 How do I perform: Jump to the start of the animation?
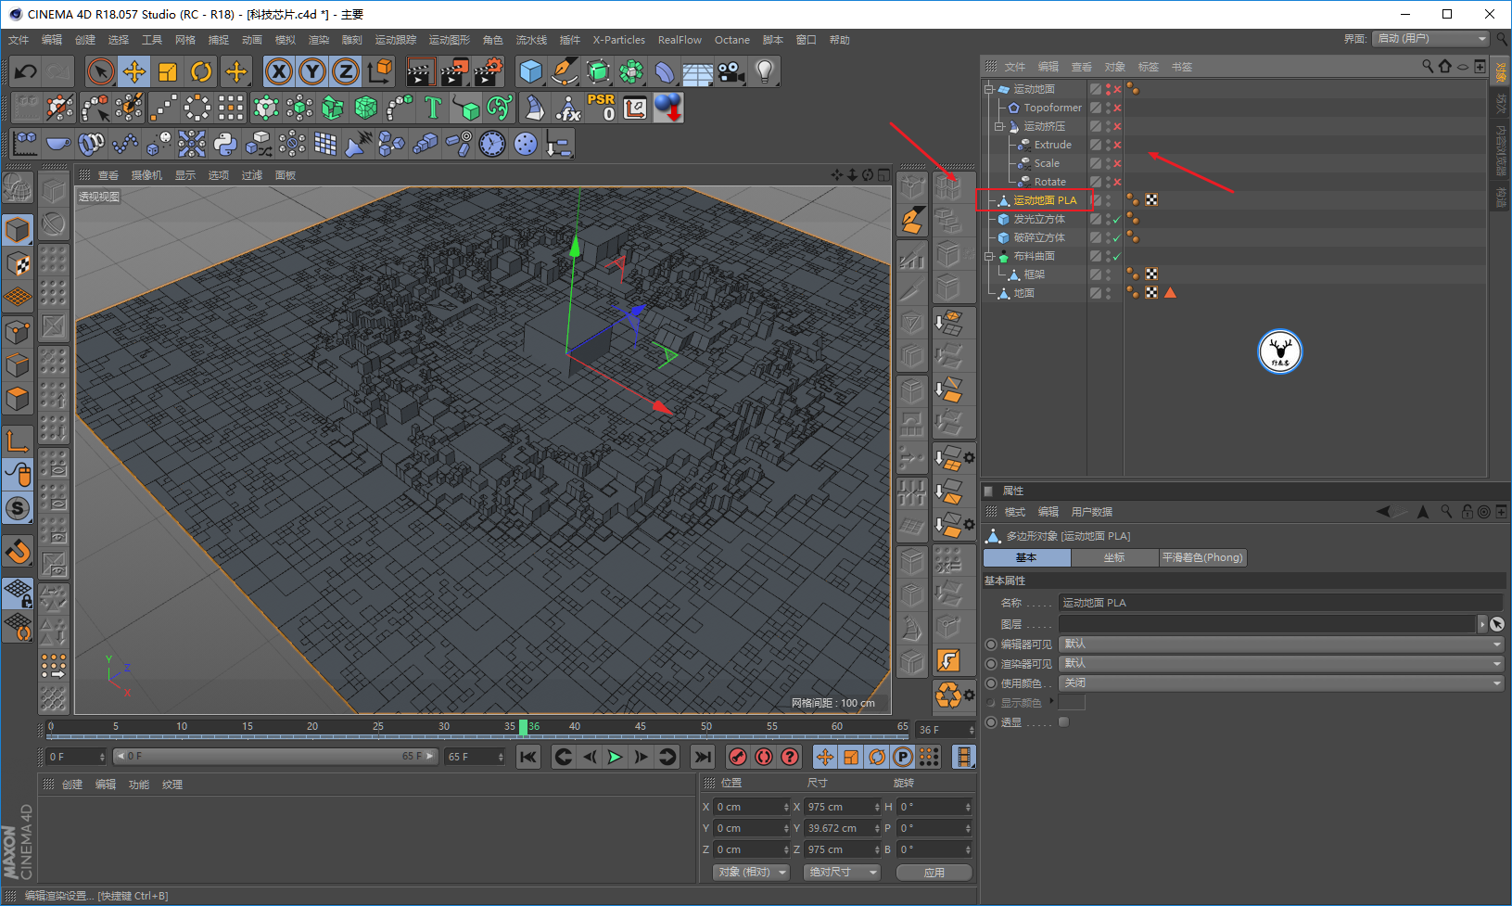pos(528,757)
